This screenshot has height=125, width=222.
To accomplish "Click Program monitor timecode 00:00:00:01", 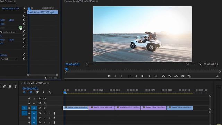I will tap(72, 64).
